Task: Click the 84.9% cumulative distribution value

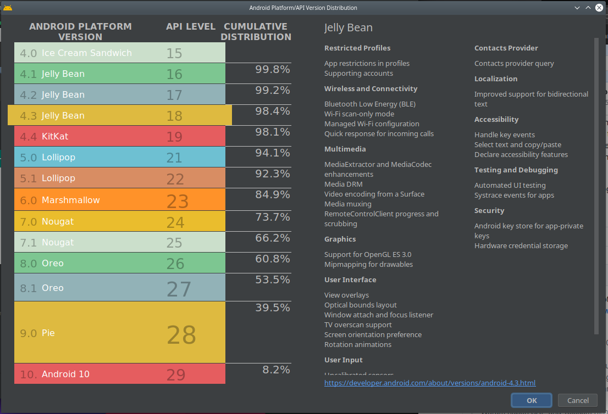Action: pos(273,194)
